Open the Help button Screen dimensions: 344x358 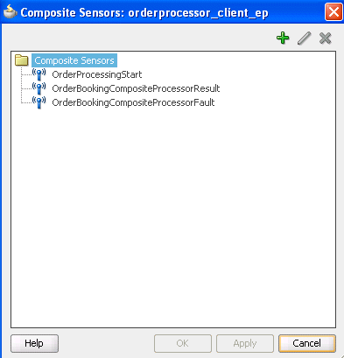pyautogui.click(x=34, y=343)
